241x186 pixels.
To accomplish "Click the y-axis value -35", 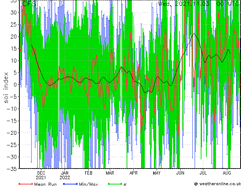I will [x=12, y=169].
